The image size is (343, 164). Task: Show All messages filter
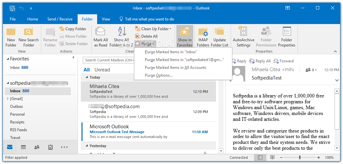[x=87, y=70]
